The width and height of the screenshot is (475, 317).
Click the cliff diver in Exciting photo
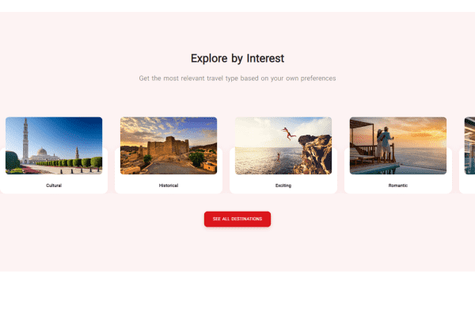(289, 133)
